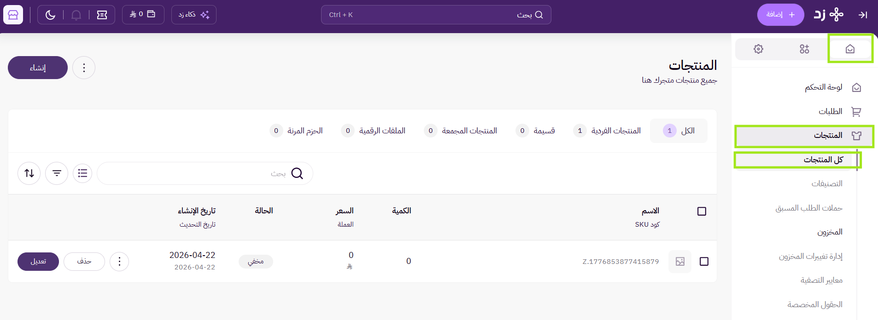Viewport: 878px width, 320px height.
Task: Click the إنشاء create button
Action: [x=38, y=68]
